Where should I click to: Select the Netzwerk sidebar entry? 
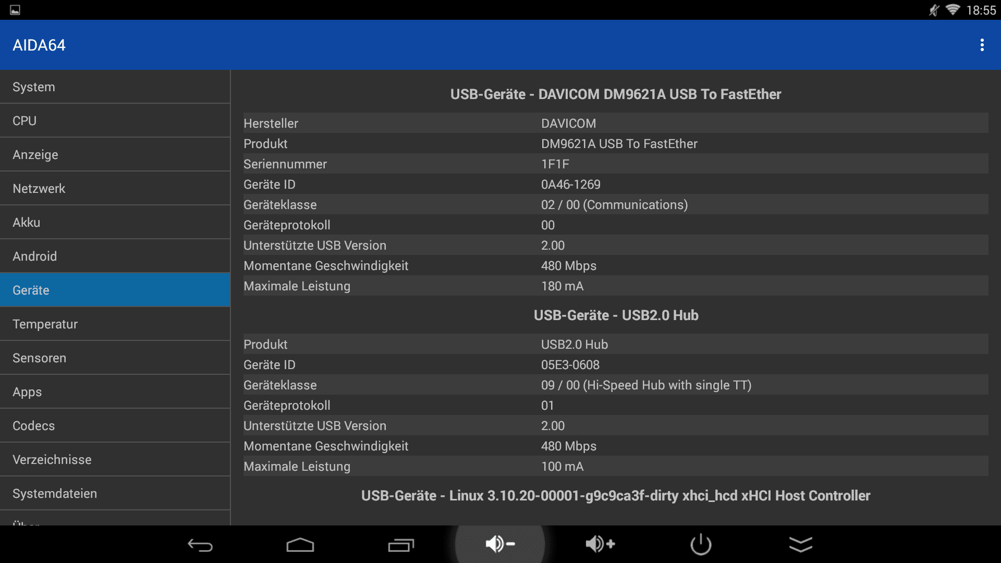(115, 189)
